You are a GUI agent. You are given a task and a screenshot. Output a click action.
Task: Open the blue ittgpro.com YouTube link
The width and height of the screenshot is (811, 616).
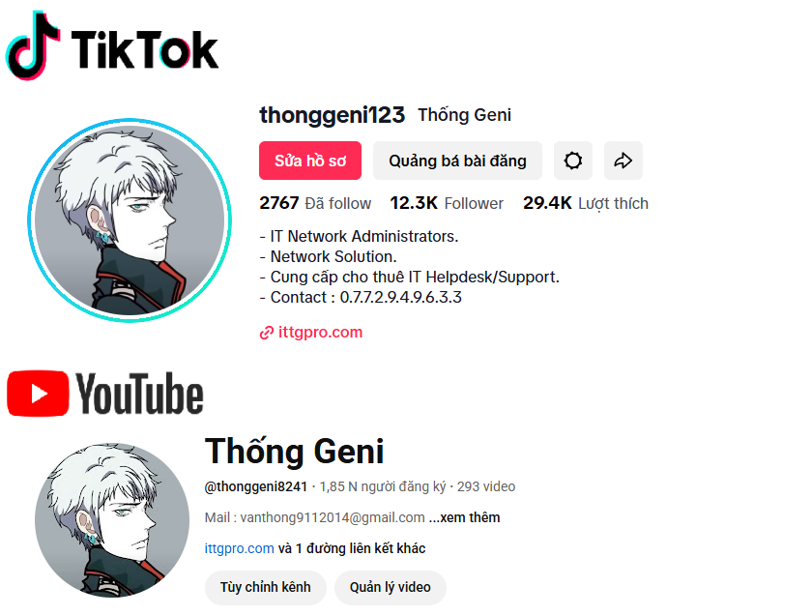pyautogui.click(x=239, y=548)
